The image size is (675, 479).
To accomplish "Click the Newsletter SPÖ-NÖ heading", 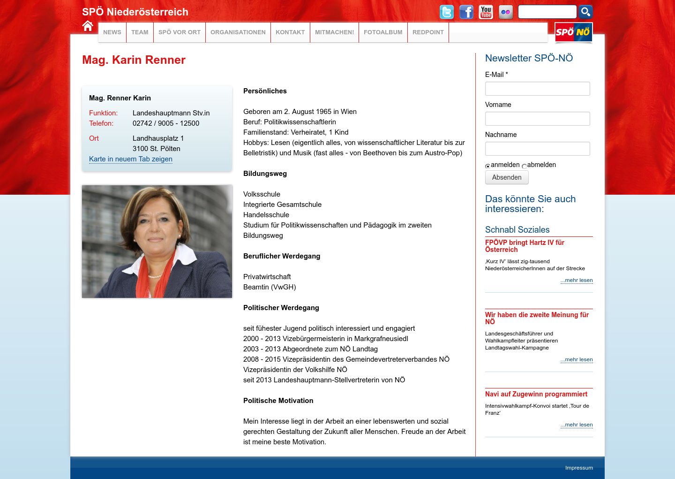I will tap(529, 58).
